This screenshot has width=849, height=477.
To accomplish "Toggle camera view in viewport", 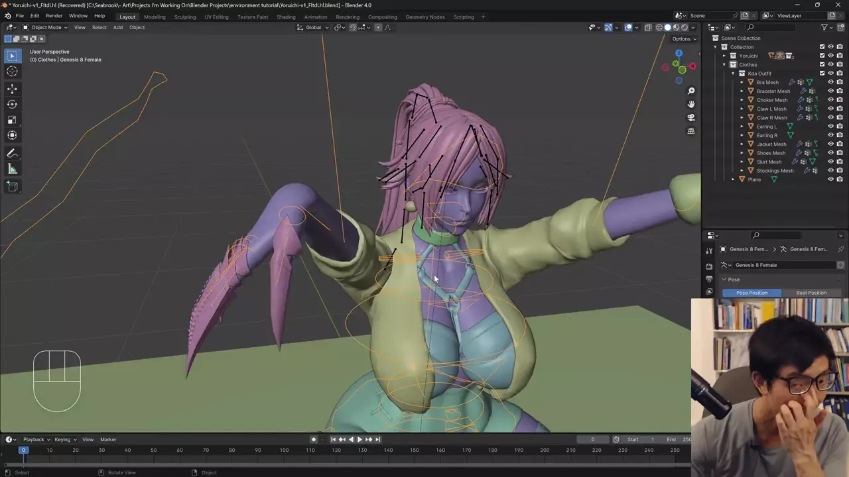I will point(690,117).
